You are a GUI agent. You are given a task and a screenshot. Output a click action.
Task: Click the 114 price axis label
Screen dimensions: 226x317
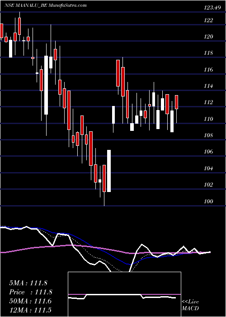[x=209, y=86]
